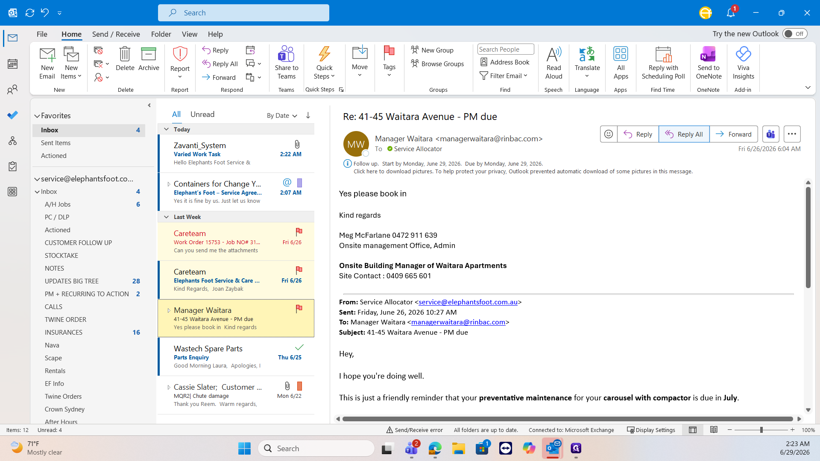Click the Send/Receive All Folders sync icon
The height and width of the screenshot is (461, 820).
tap(29, 13)
